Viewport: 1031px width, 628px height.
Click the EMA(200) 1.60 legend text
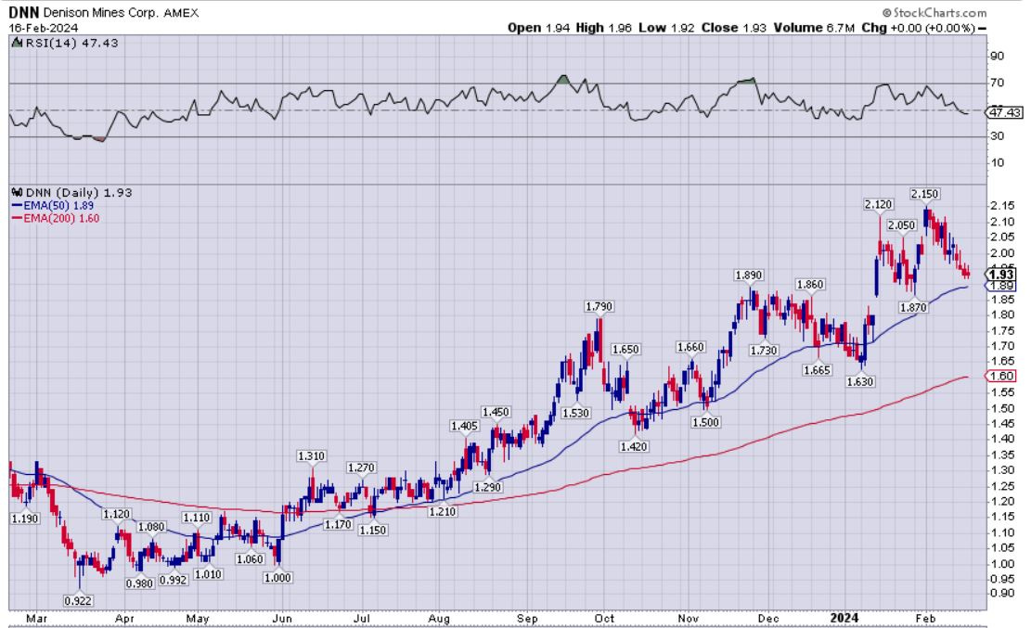coord(61,218)
